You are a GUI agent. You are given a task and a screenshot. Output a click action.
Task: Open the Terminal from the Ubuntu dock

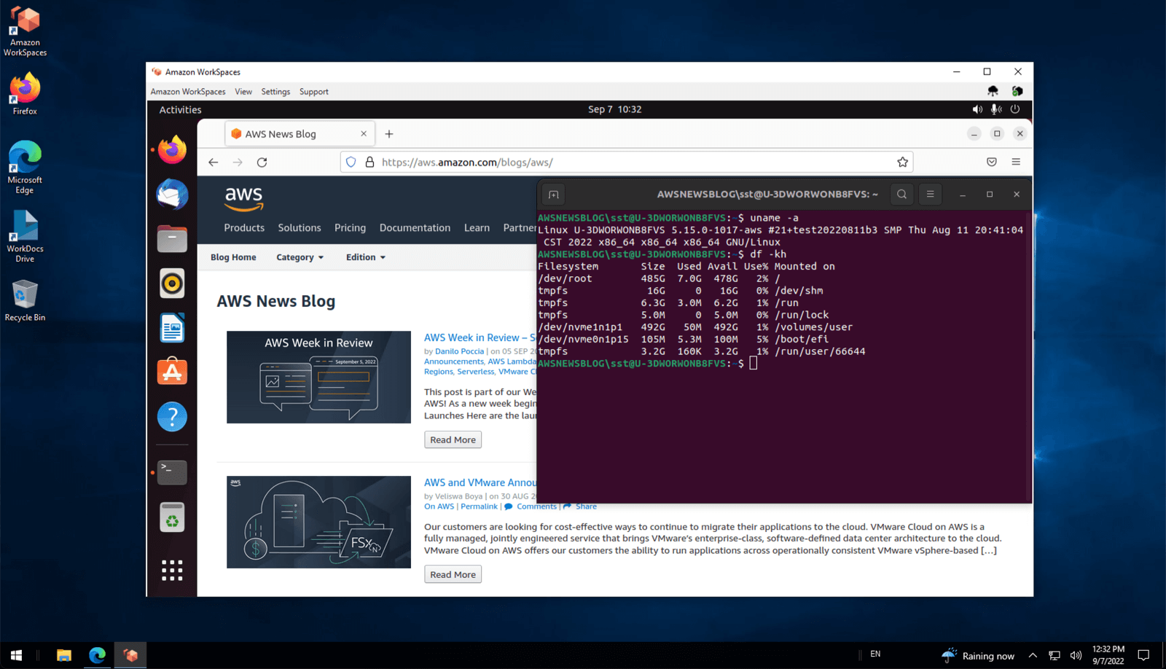click(x=172, y=472)
